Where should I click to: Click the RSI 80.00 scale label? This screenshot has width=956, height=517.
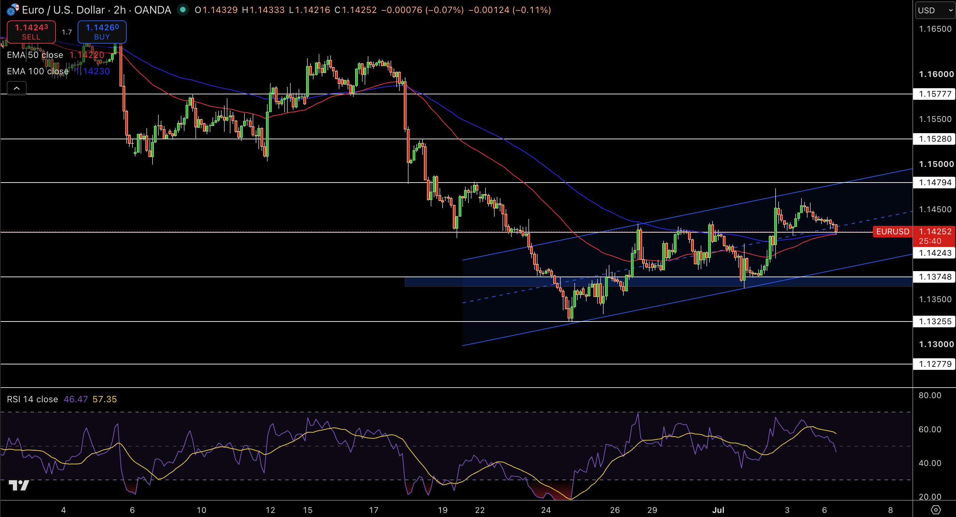click(x=930, y=395)
